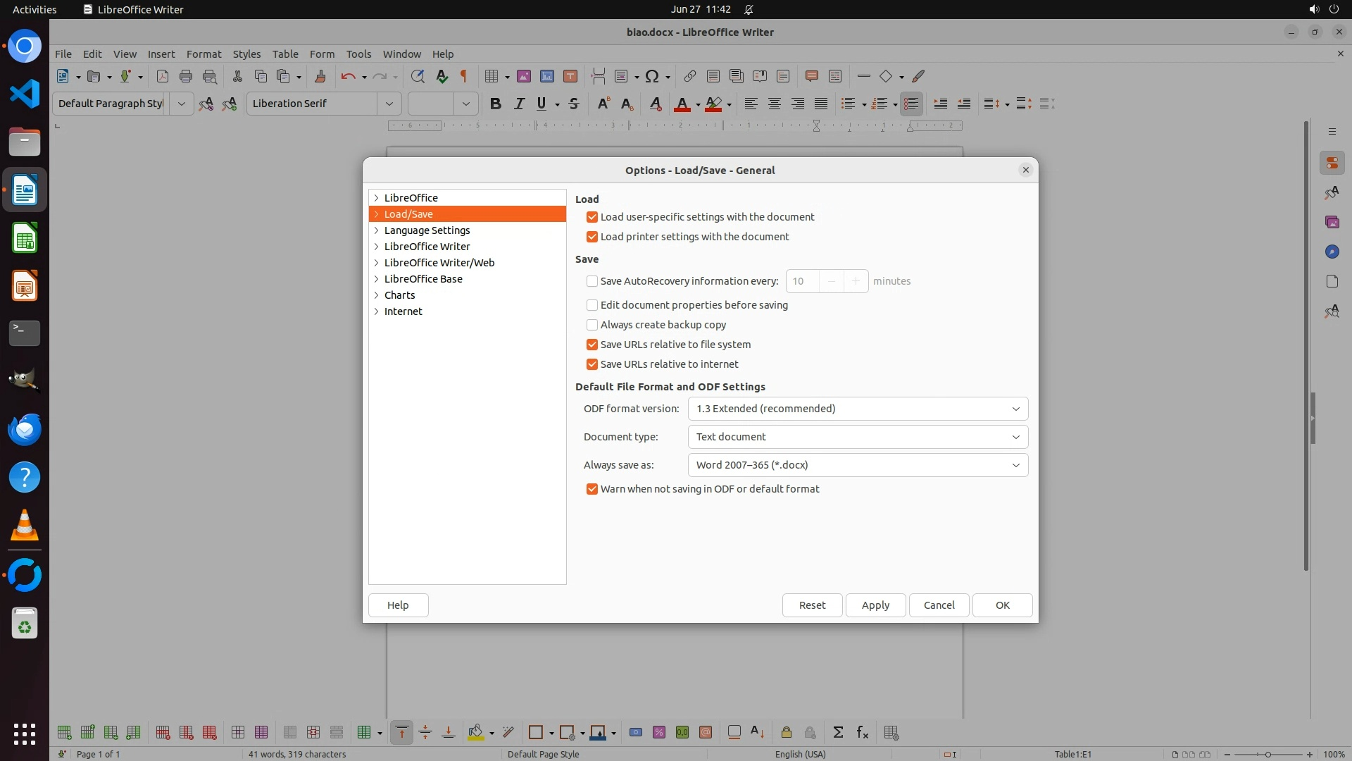
Task: Toggle formatting marks pilcrow icon
Action: [x=464, y=76]
